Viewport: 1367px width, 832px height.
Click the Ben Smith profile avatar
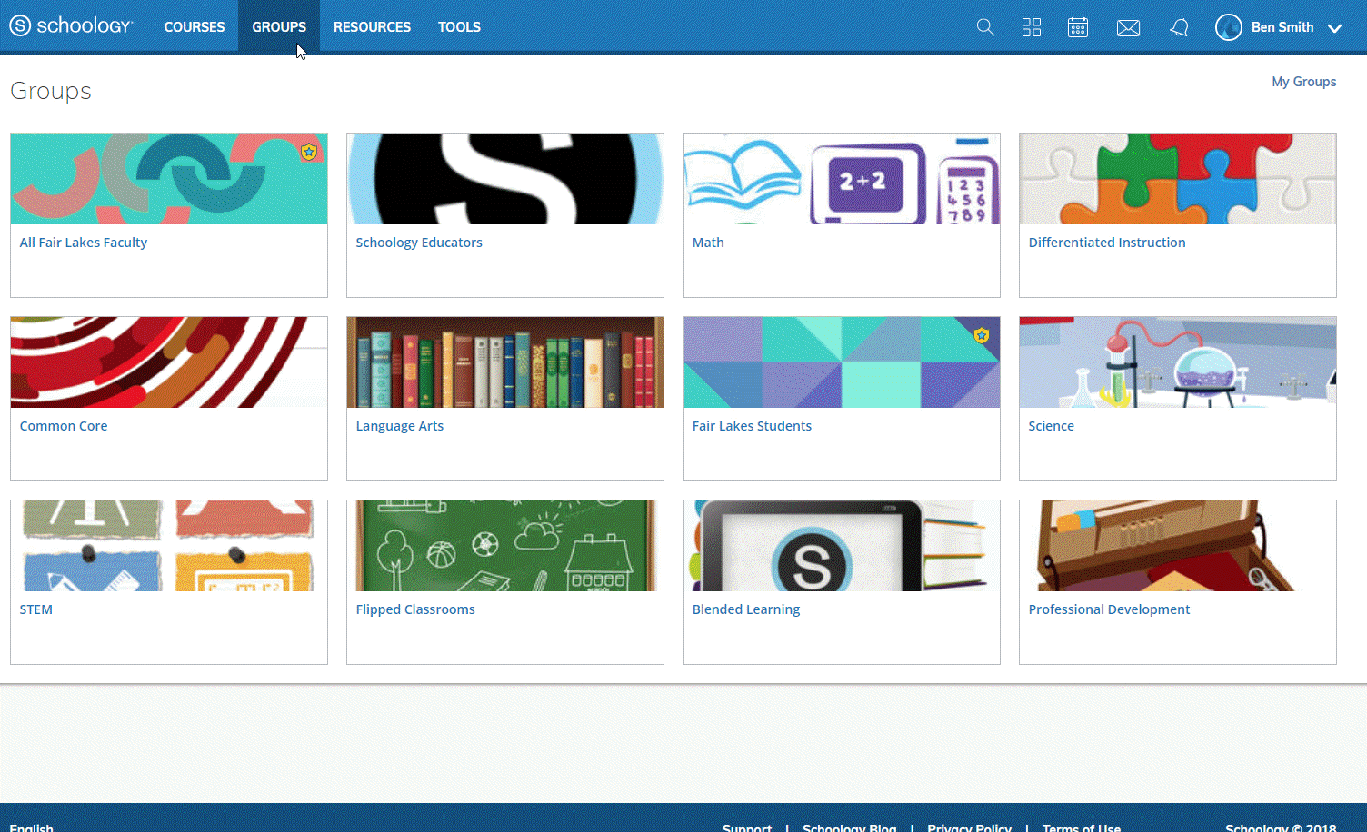1229,27
